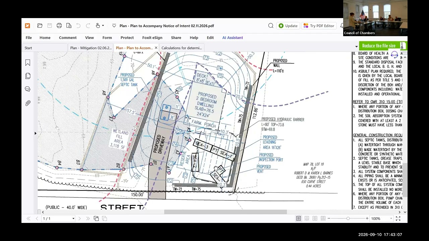The width and height of the screenshot is (429, 241).
Task: Open the File menu
Action: click(29, 37)
